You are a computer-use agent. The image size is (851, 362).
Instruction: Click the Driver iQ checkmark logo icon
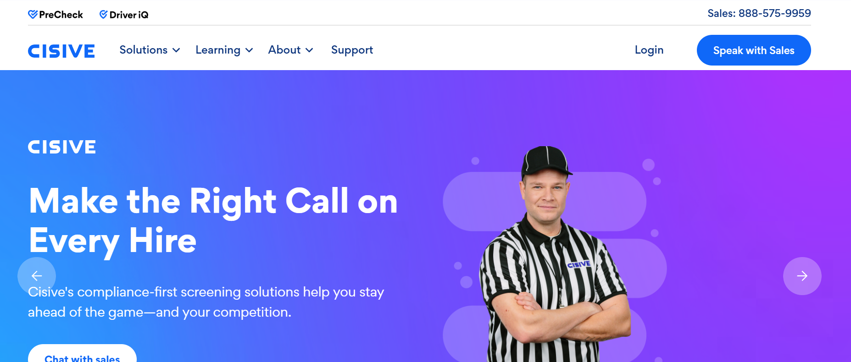click(x=104, y=15)
